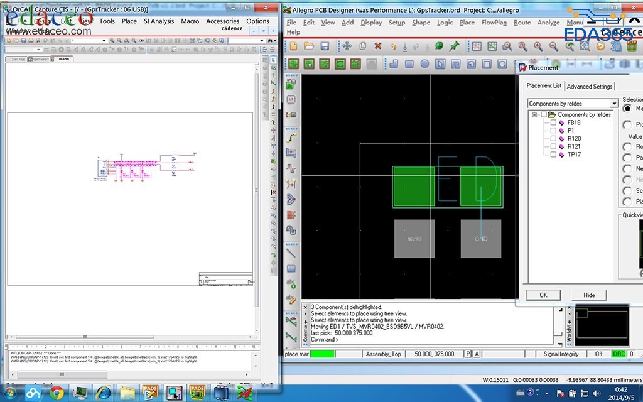Open the Route menu
The image size is (643, 402).
coord(522,23)
